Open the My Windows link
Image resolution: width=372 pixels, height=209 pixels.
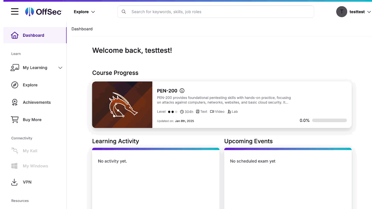[x=35, y=166]
